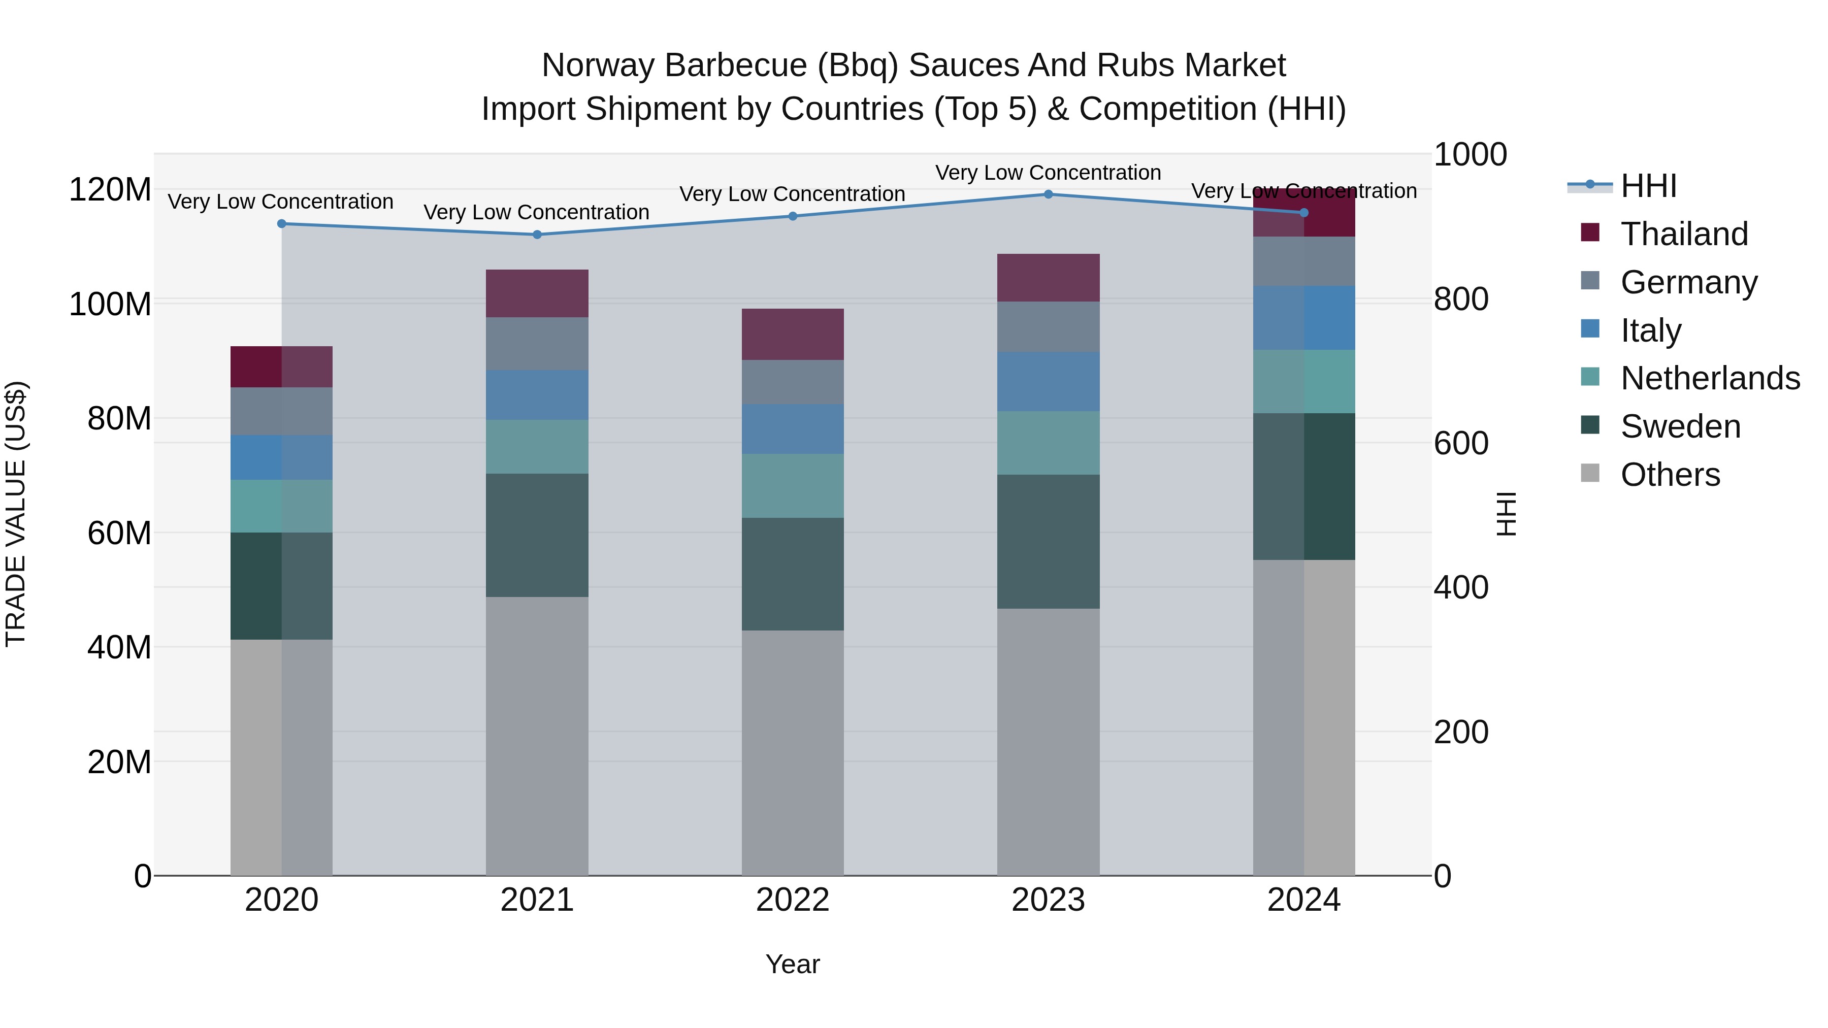
Task: Click the 2021 Netherlands bar segment
Action: [537, 447]
